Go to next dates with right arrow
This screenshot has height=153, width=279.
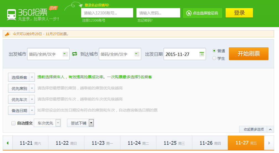[x=269, y=143]
